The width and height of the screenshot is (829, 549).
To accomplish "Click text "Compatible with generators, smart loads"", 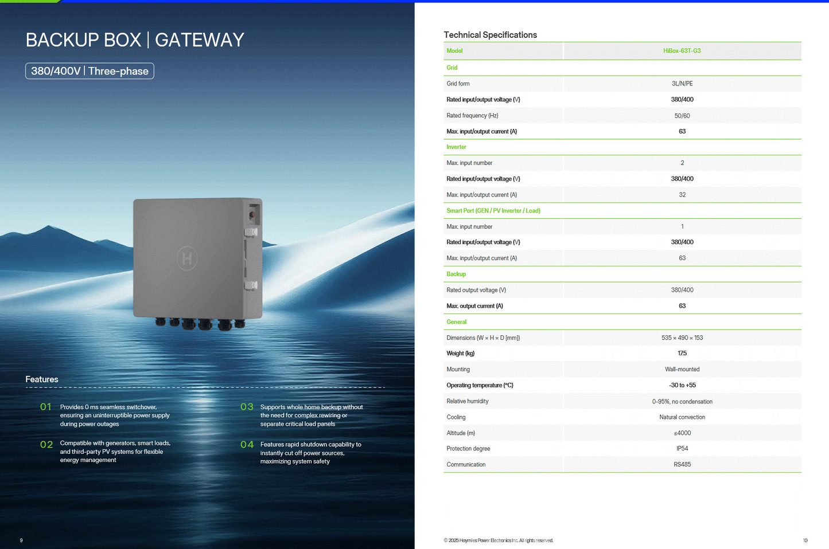I will coord(115,443).
